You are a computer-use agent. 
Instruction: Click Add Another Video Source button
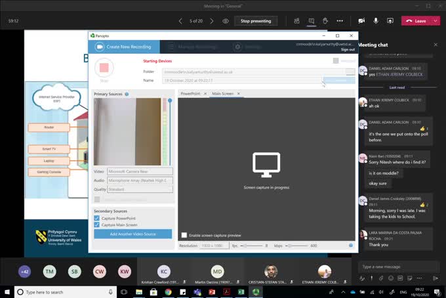pos(132,234)
